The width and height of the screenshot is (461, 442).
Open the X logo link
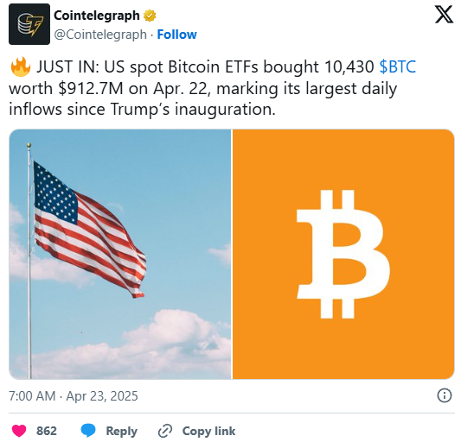[x=444, y=15]
